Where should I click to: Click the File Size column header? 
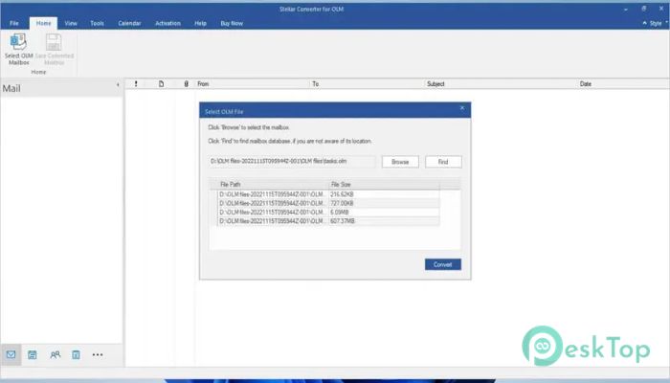(x=384, y=184)
